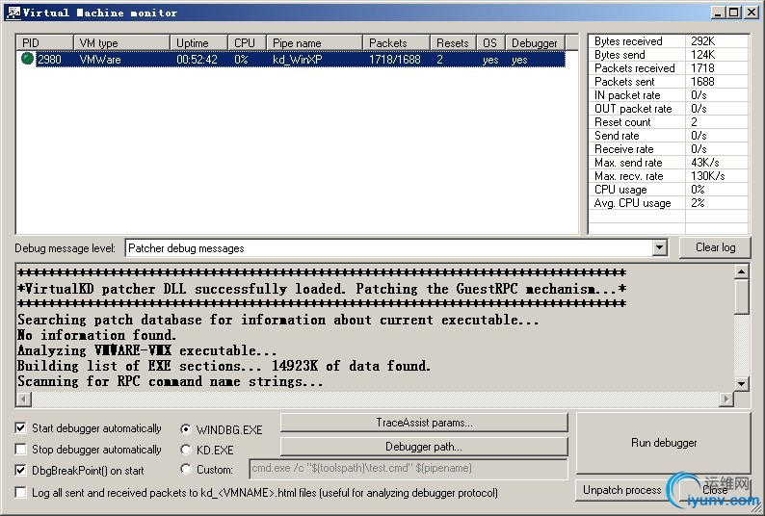Select the Custom debugger radio option
Image resolution: width=765 pixels, height=516 pixels.
(185, 469)
